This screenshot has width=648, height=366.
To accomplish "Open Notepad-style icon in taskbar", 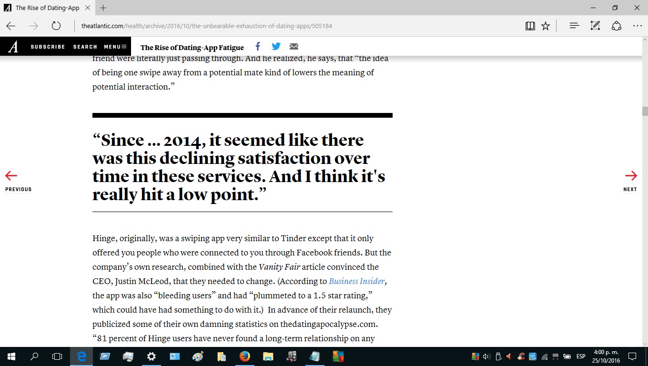I will pyautogui.click(x=314, y=356).
